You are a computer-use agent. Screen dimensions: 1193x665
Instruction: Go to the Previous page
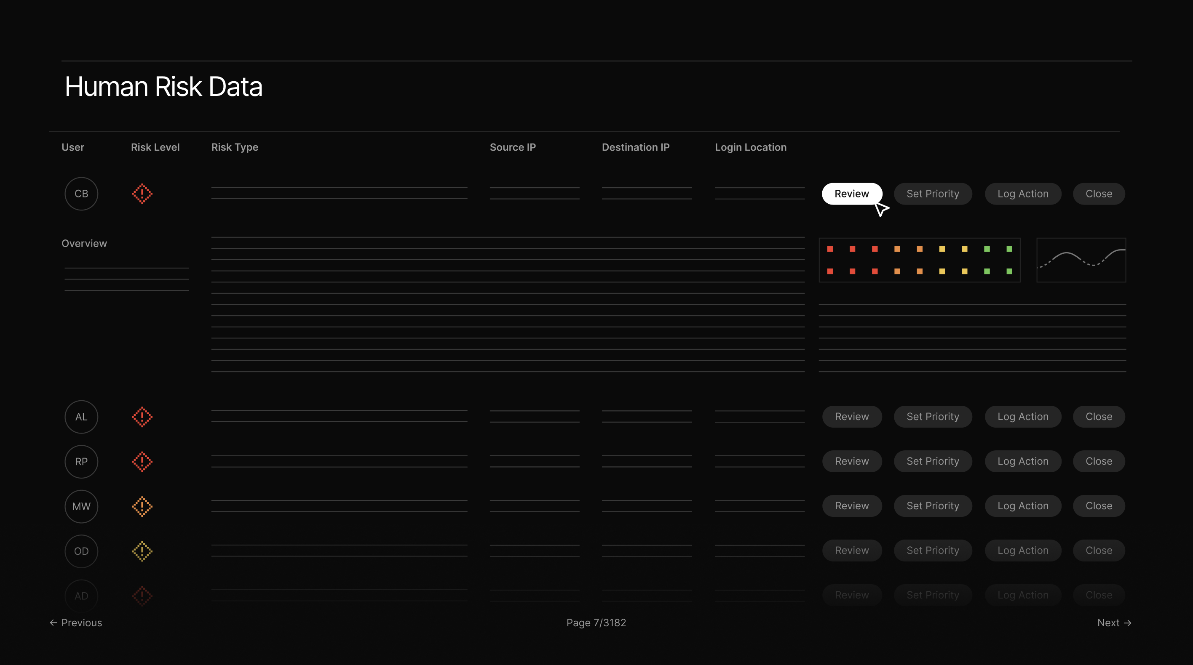[x=76, y=622]
